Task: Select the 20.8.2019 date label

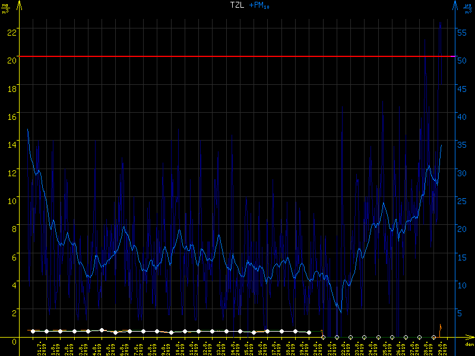Action: [316, 347]
